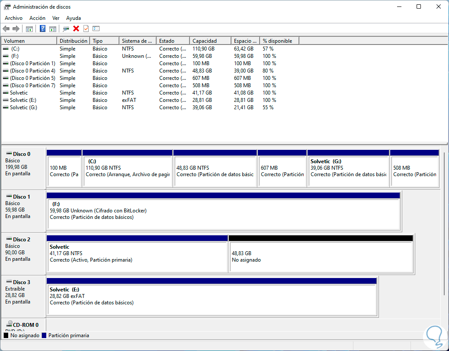Click drive icon of Solvetic (E:) row

click(x=6, y=100)
